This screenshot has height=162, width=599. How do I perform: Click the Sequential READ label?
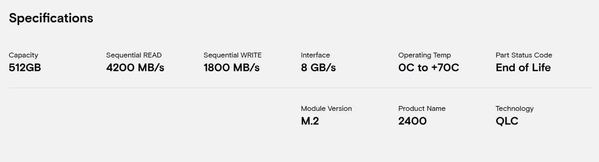[x=134, y=55]
